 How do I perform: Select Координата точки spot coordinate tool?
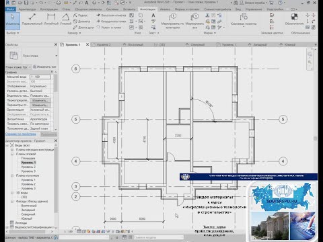pyautogui.click(x=111, y=22)
